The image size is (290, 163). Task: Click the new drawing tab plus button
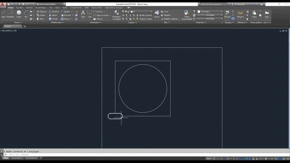[x=24, y=26]
